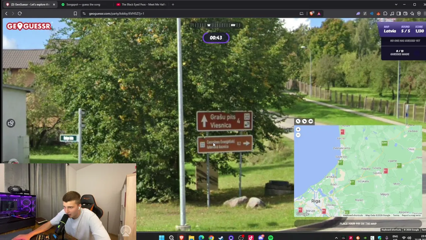Toggle the browser sidebar panel
The width and height of the screenshot is (426, 240).
point(398,14)
